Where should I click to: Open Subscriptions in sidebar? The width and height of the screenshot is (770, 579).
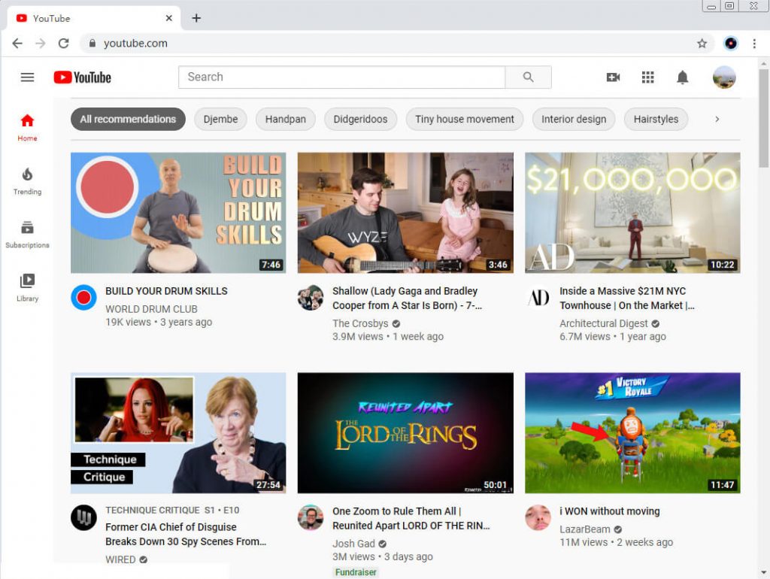click(28, 235)
